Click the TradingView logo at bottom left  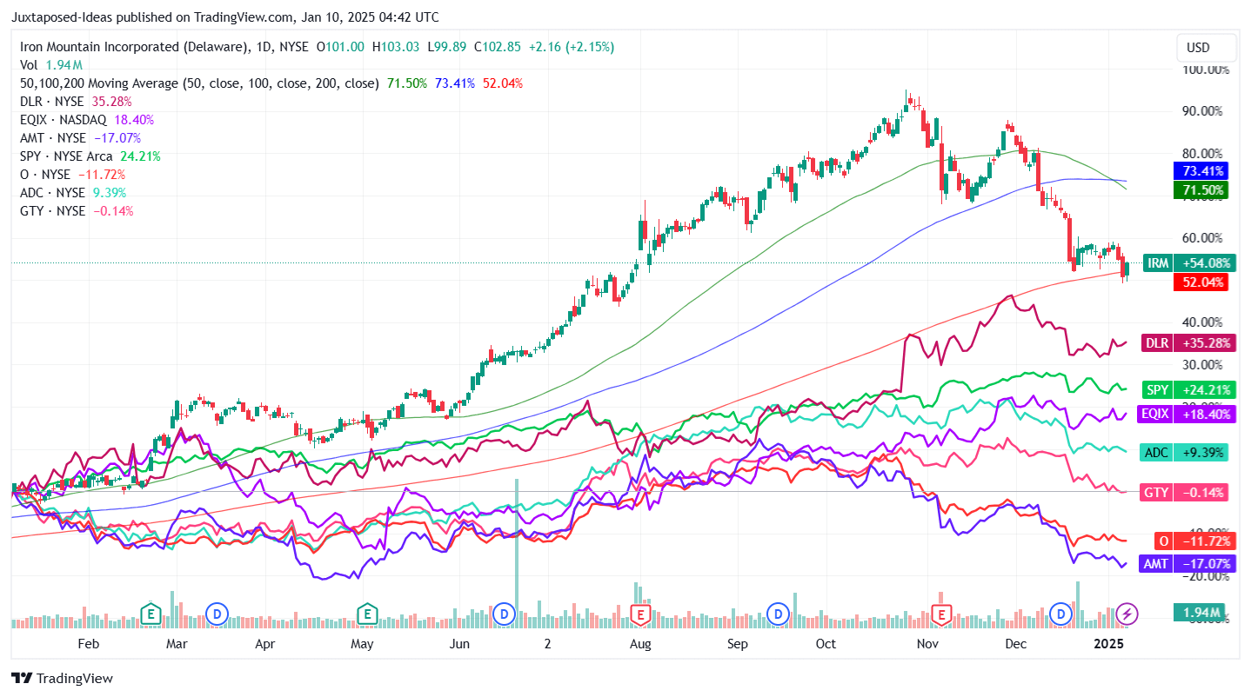tap(62, 678)
